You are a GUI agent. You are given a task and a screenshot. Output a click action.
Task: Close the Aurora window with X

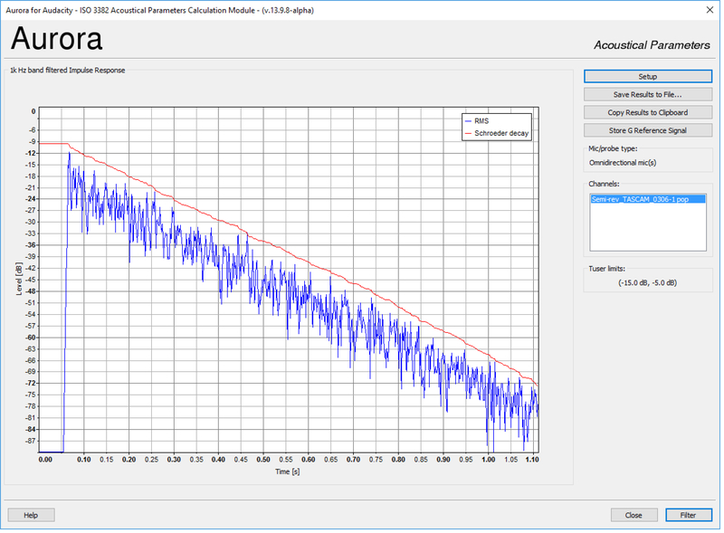click(710, 10)
